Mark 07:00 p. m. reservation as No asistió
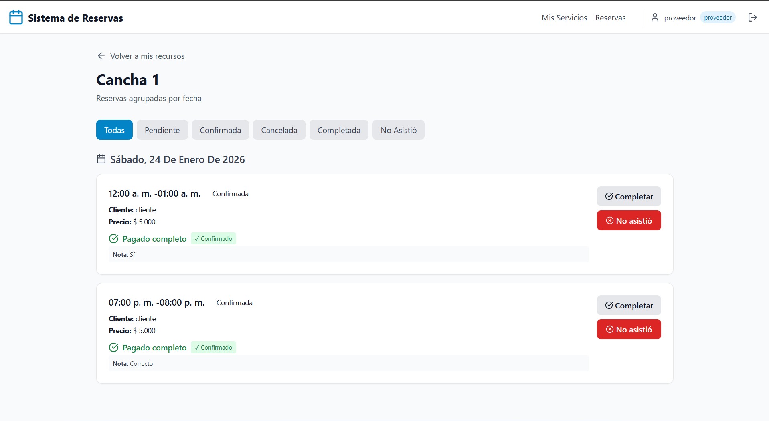Viewport: 769px width, 421px height. point(629,329)
